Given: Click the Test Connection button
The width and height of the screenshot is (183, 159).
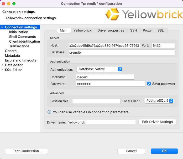Looking at the screenshot, I should 27,151.
